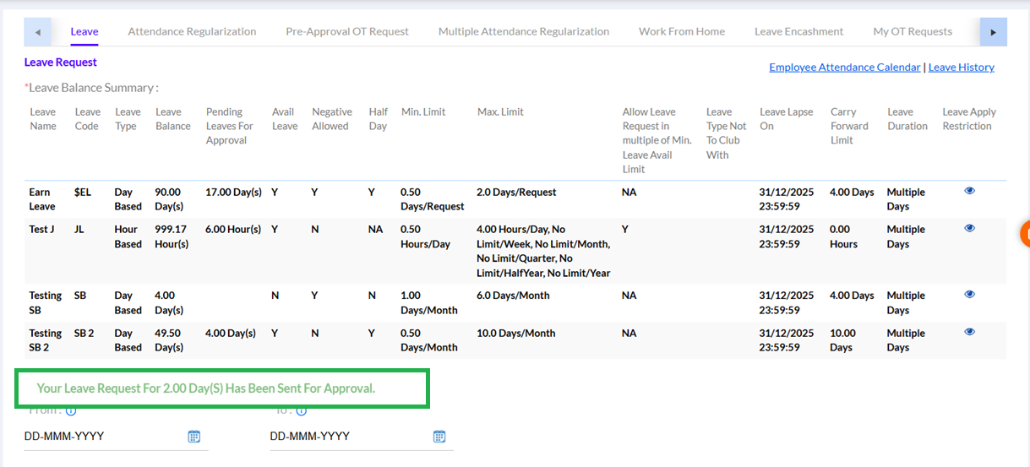Click the info icon beside From label

[x=71, y=411]
